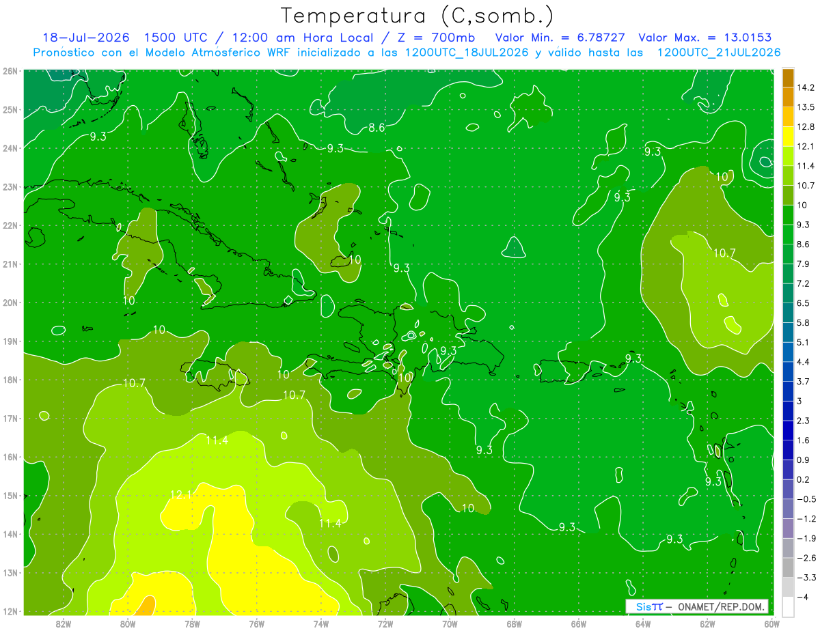The height and width of the screenshot is (633, 820).
Task: Click the dark orange swatch atop the colorbar
Action: (x=788, y=78)
